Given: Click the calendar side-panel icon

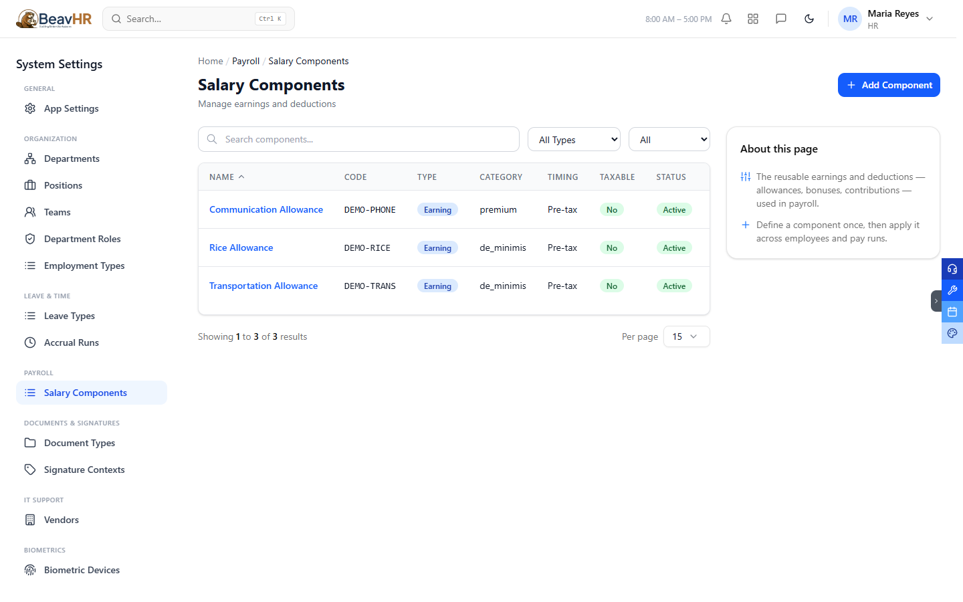Looking at the screenshot, I should pos(952,312).
